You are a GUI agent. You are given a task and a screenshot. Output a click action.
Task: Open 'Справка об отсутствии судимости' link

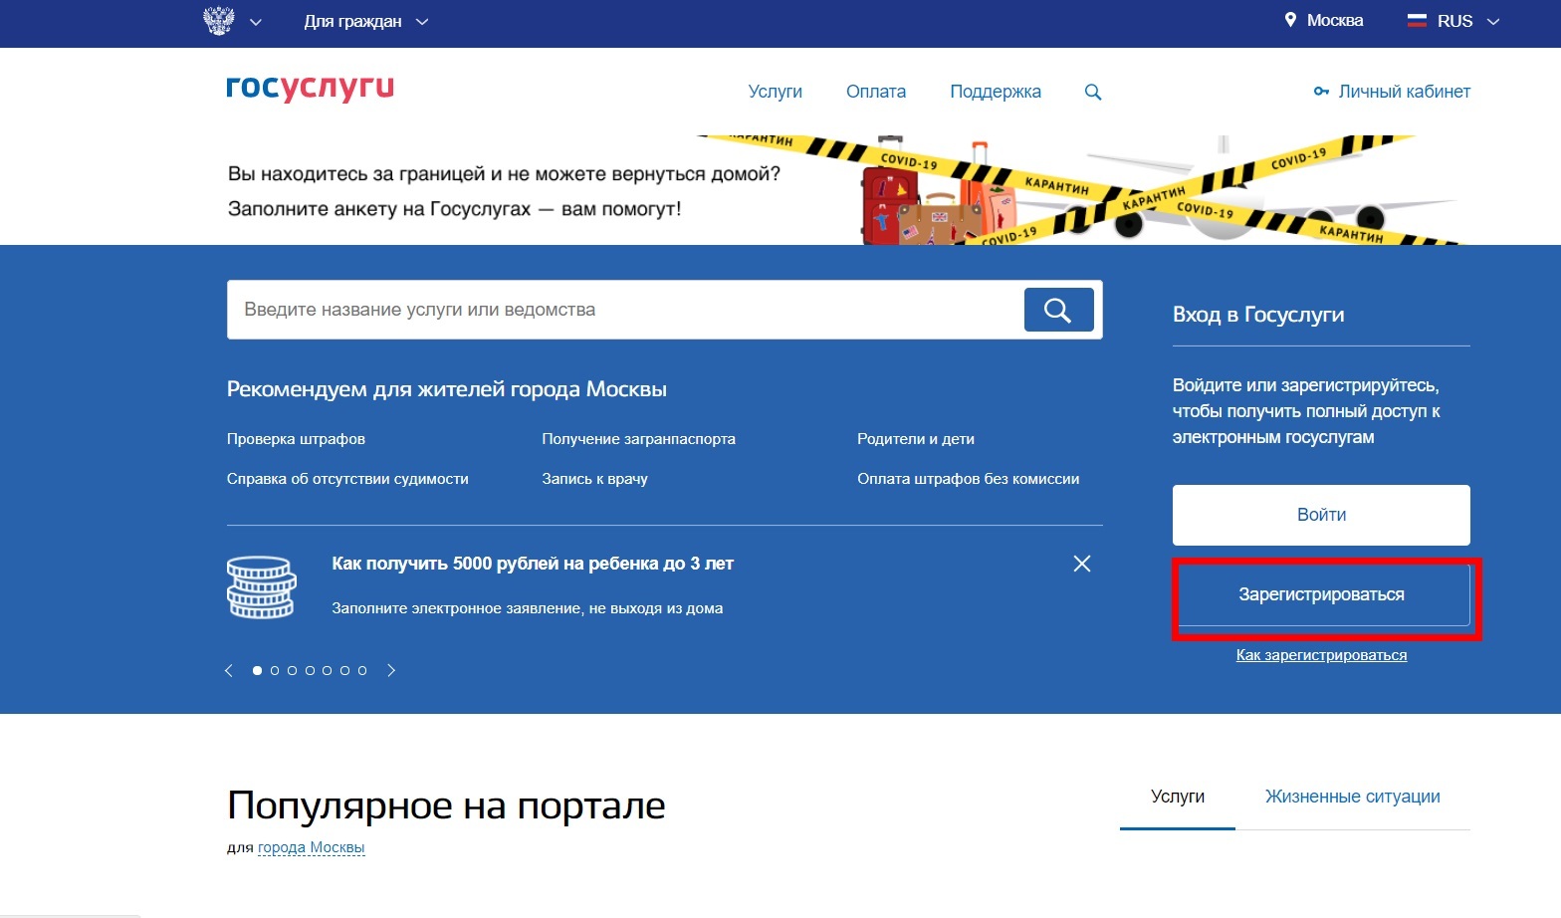pyautogui.click(x=347, y=479)
